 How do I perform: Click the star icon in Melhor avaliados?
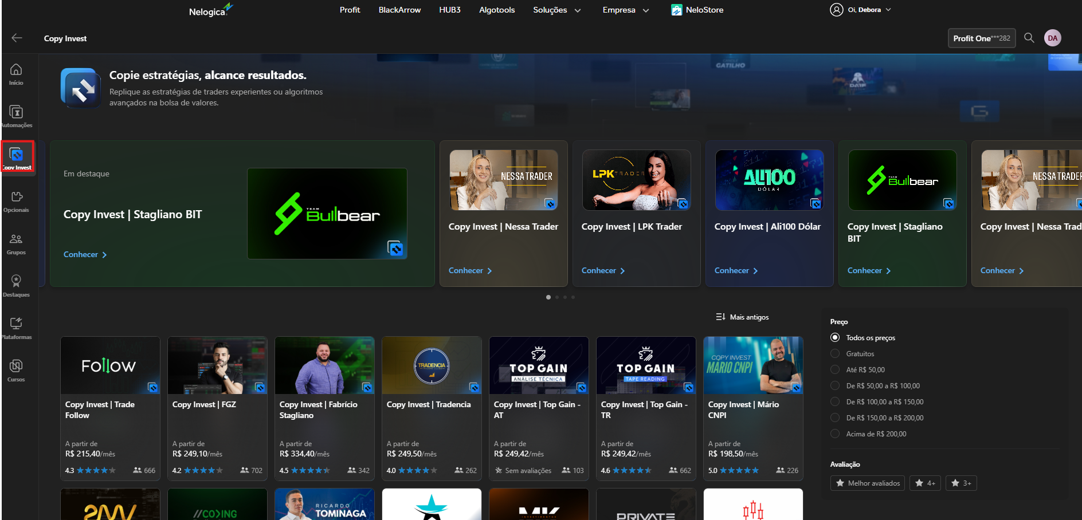coord(840,483)
